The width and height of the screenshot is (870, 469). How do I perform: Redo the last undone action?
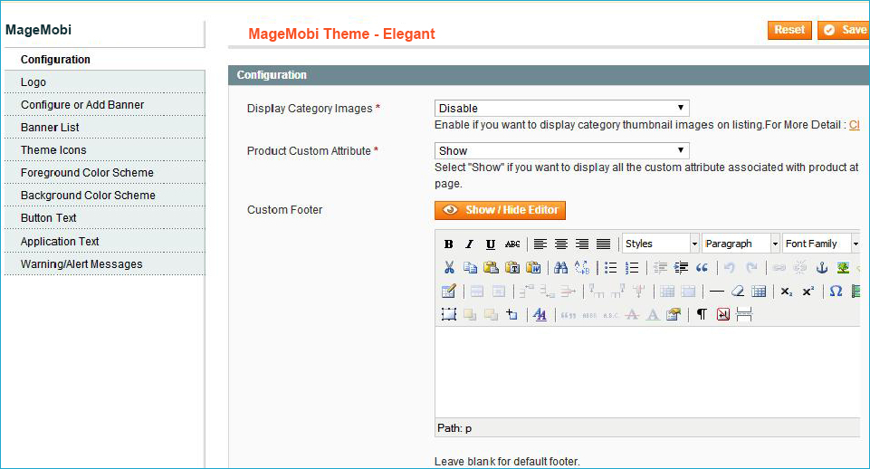[751, 267]
